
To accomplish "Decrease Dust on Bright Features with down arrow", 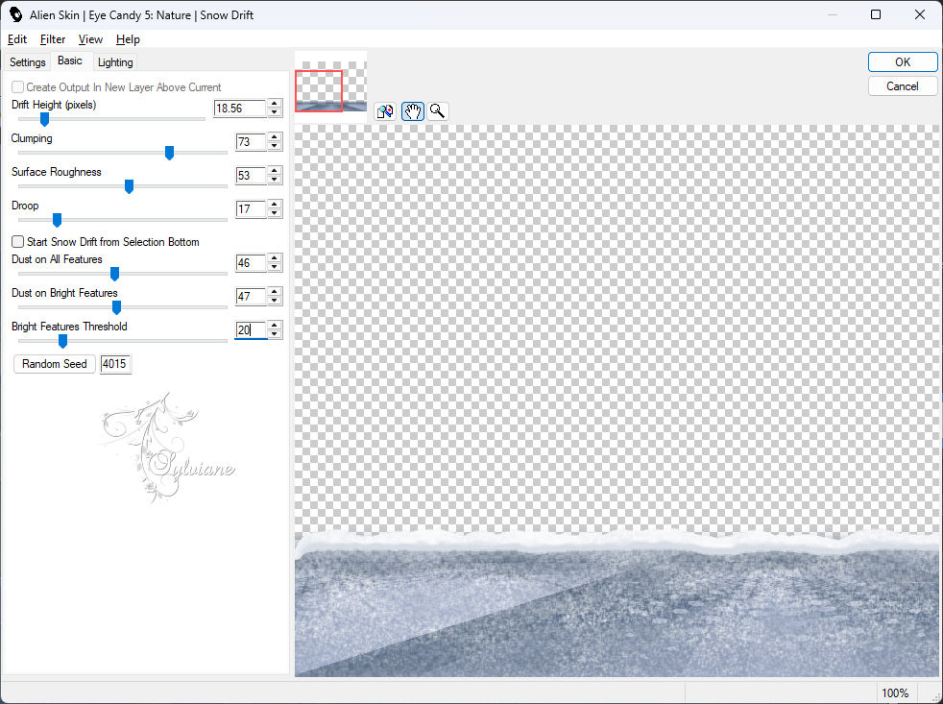I will pos(275,301).
